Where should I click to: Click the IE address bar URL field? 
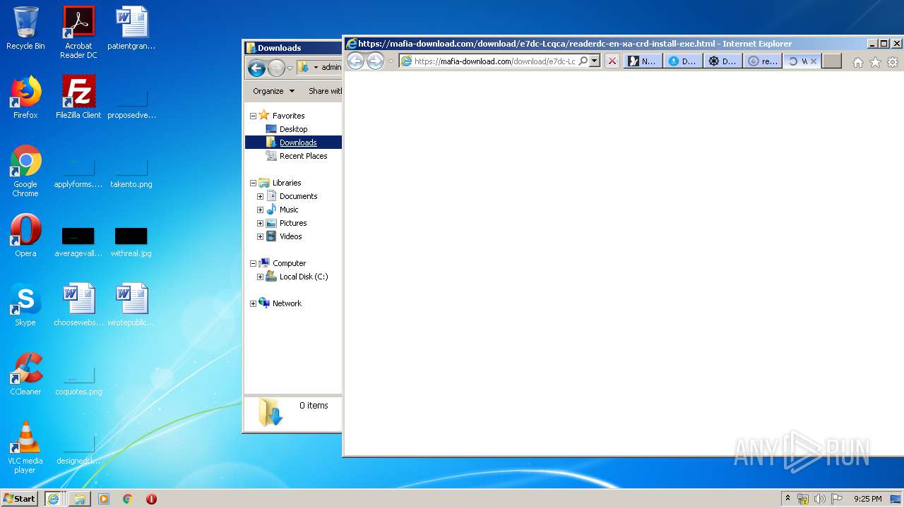[494, 61]
